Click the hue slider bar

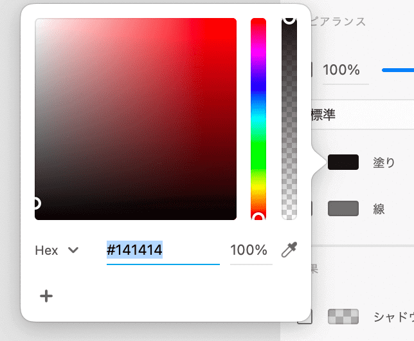(x=258, y=119)
